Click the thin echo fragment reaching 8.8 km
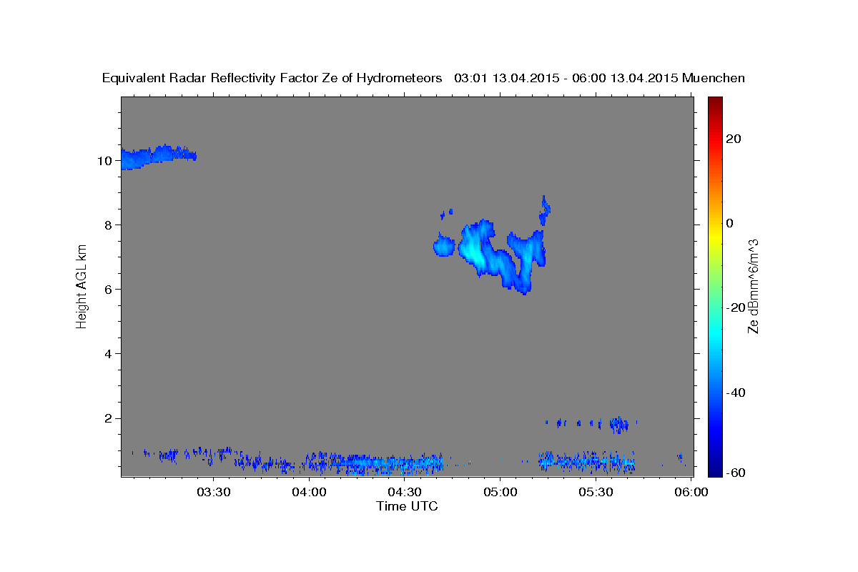Image resolution: width=858 pixels, height=572 pixels. (546, 209)
